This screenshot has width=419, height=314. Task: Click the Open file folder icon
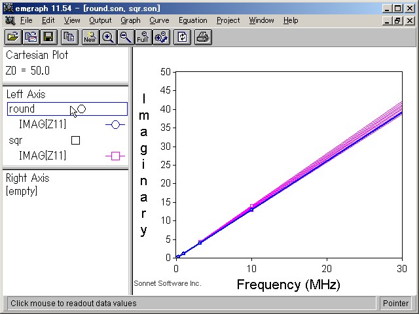click(13, 37)
